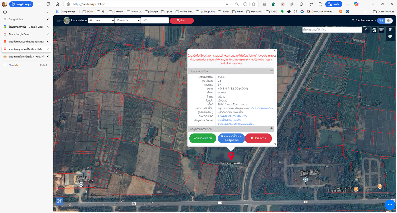The height and width of the screenshot is (213, 397).
Task: Switch to the ที่ดิน - Google Search tab
Action: coord(20,34)
